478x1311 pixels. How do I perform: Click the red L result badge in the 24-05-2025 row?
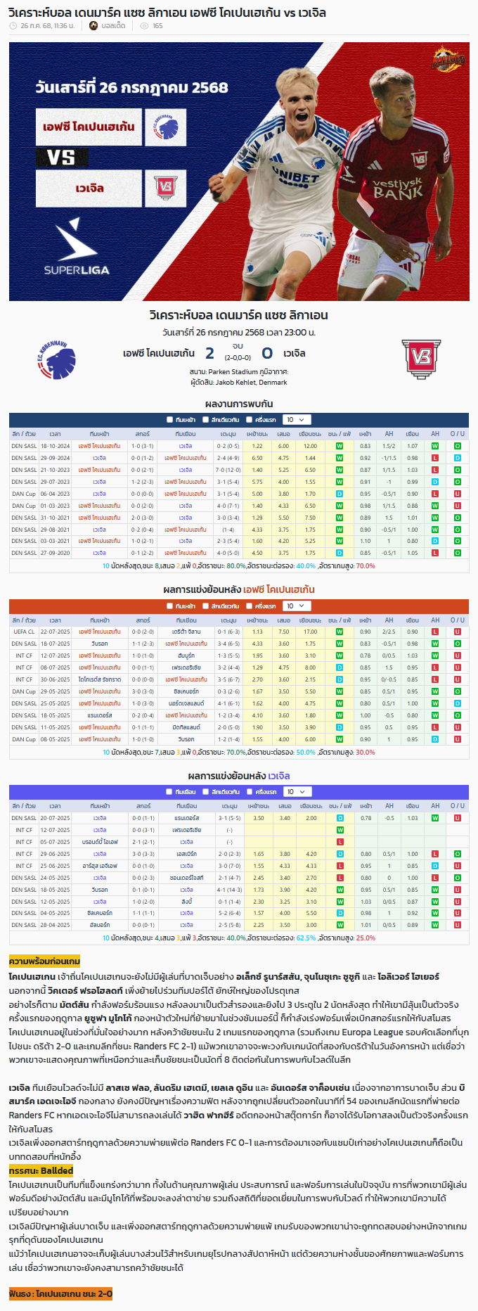[340, 878]
